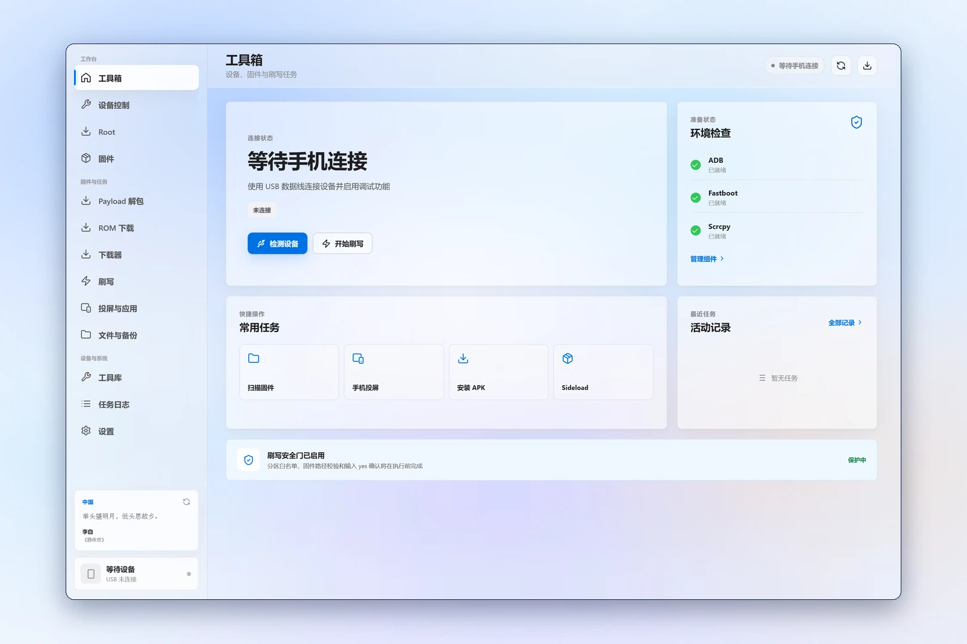Click the 检测设备 button

(x=278, y=243)
